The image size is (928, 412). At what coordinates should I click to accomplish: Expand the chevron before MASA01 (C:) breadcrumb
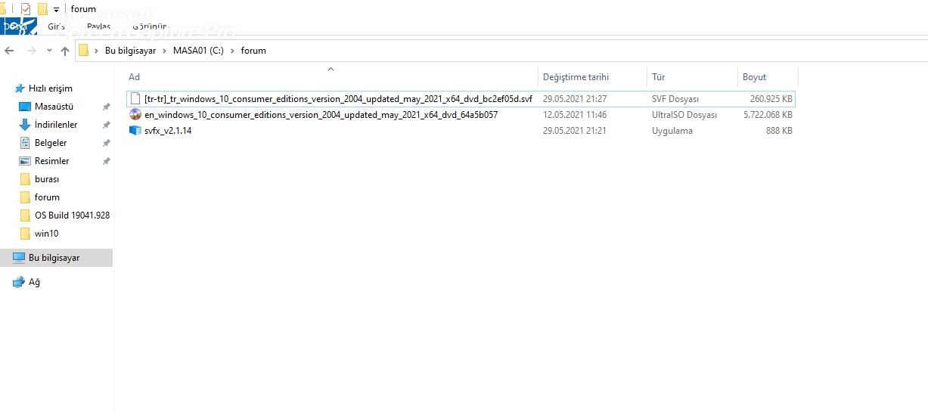(x=164, y=51)
